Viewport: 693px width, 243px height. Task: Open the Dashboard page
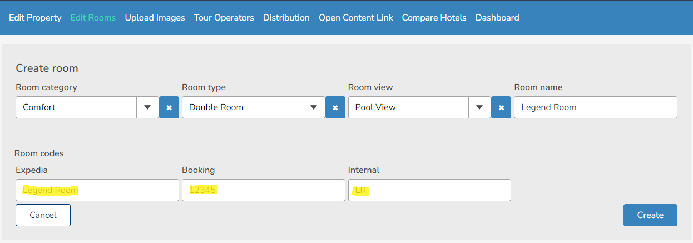(497, 18)
